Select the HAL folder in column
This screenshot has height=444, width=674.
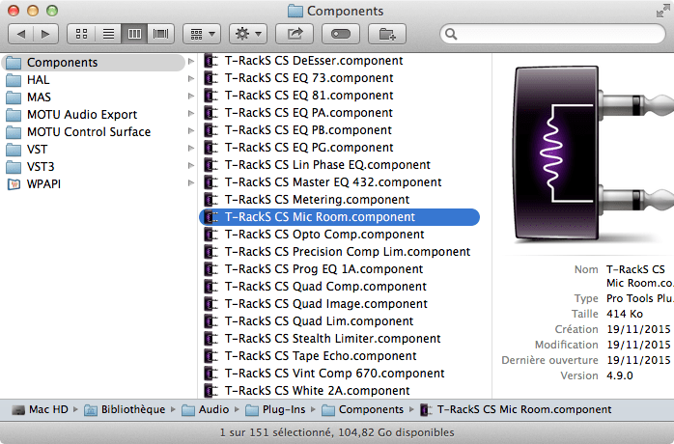[x=38, y=80]
